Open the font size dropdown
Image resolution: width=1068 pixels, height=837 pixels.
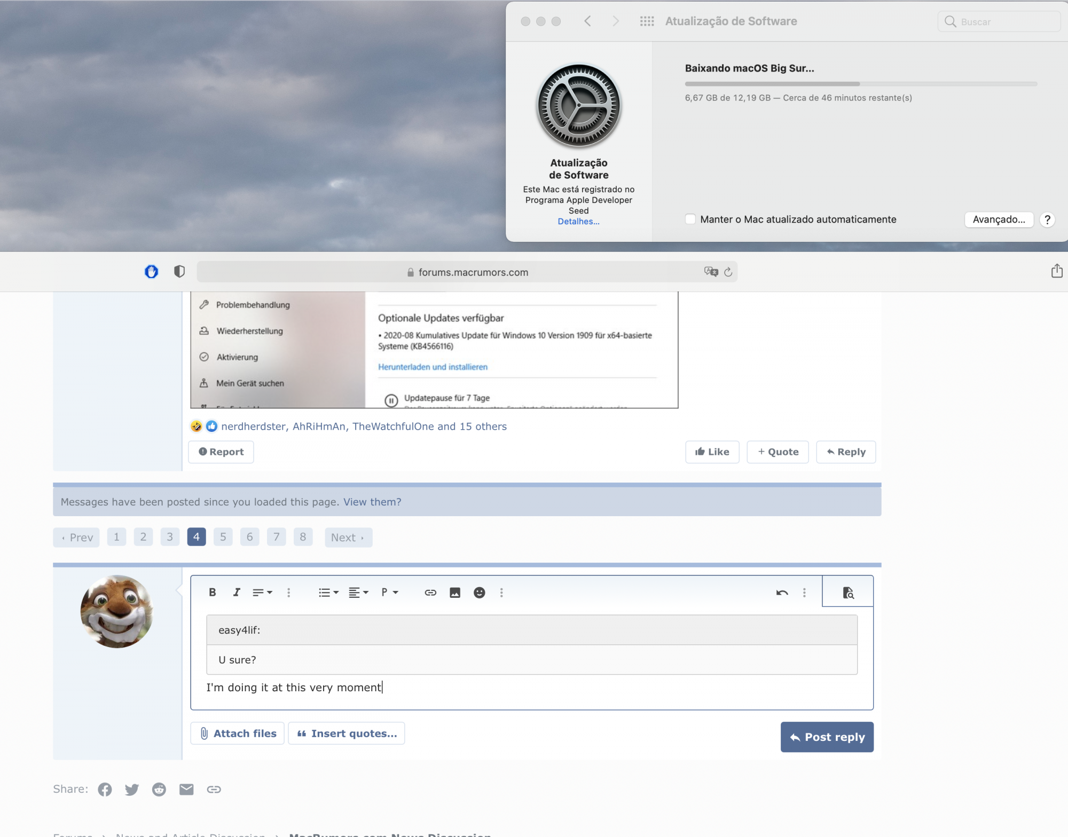click(262, 593)
